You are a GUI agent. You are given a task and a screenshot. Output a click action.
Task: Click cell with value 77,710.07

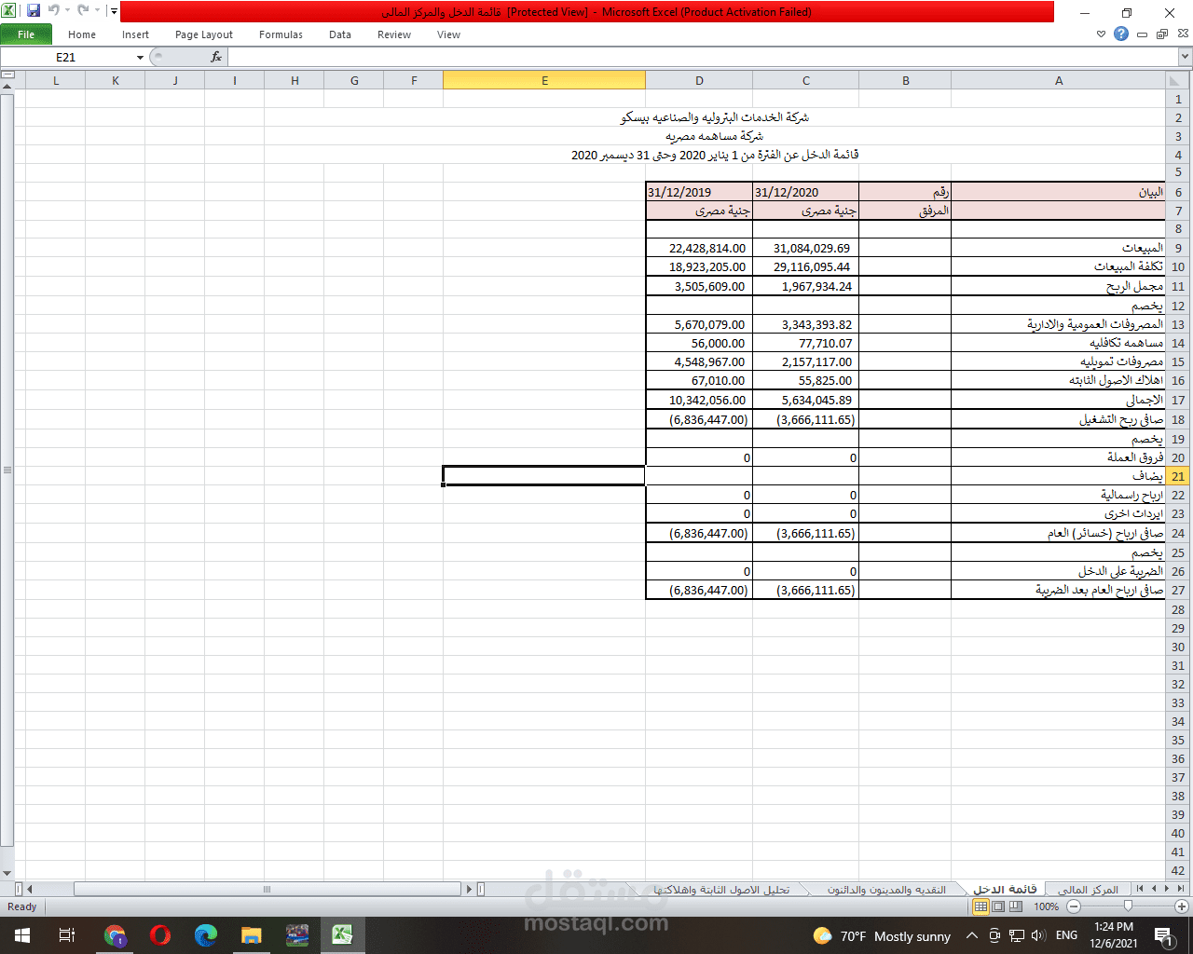(x=805, y=343)
